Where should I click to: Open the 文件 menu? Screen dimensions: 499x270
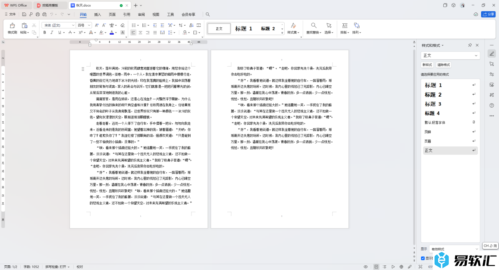(x=10, y=14)
